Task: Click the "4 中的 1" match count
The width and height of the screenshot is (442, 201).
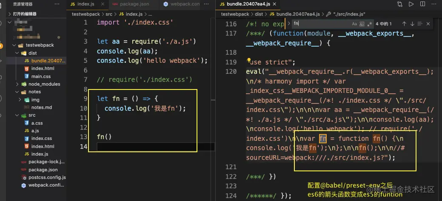Action: coord(384,24)
